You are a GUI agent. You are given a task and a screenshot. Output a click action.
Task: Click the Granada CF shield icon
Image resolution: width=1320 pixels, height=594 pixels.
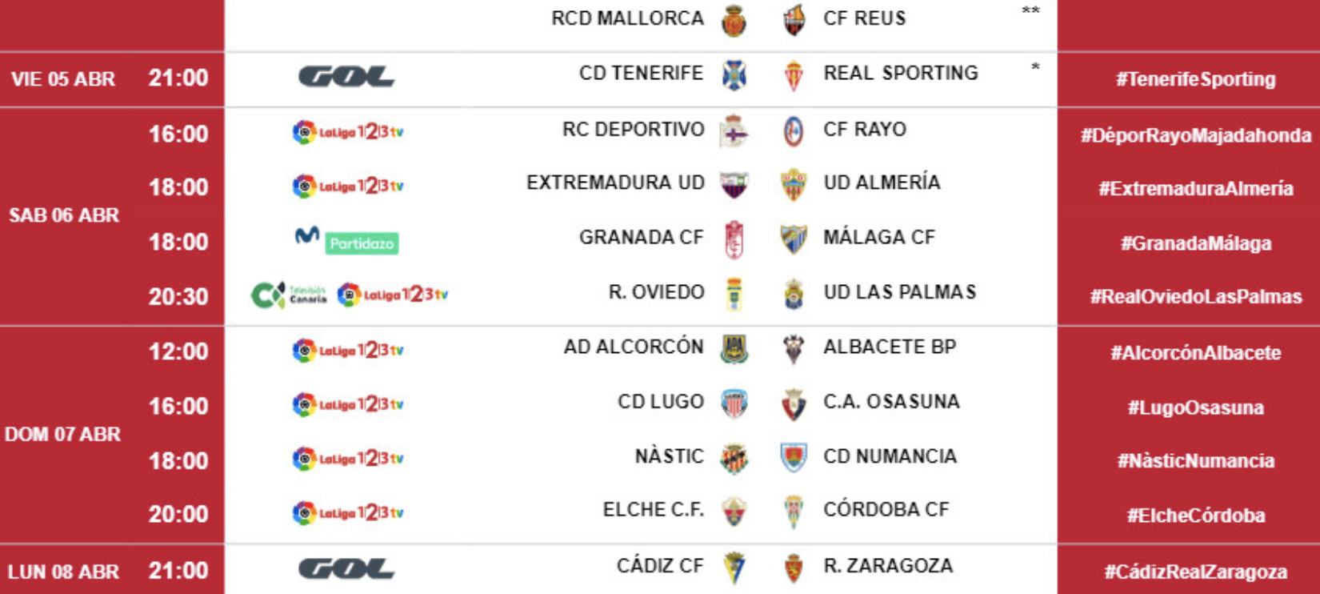734,239
